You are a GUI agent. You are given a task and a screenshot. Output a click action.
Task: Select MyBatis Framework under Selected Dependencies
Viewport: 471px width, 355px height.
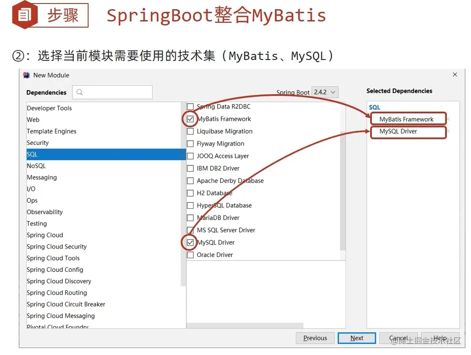(408, 118)
